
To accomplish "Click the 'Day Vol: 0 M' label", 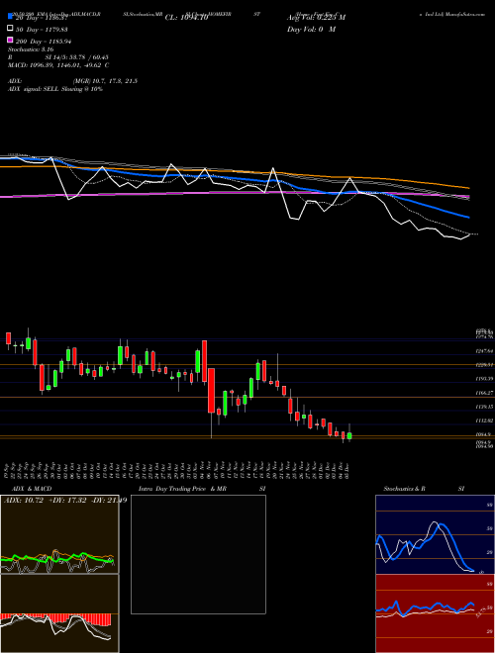I will pyautogui.click(x=311, y=29).
